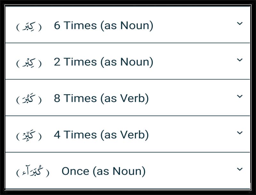Expand the 4 Times (as Verb) chevron
256x195 pixels.
click(x=239, y=133)
